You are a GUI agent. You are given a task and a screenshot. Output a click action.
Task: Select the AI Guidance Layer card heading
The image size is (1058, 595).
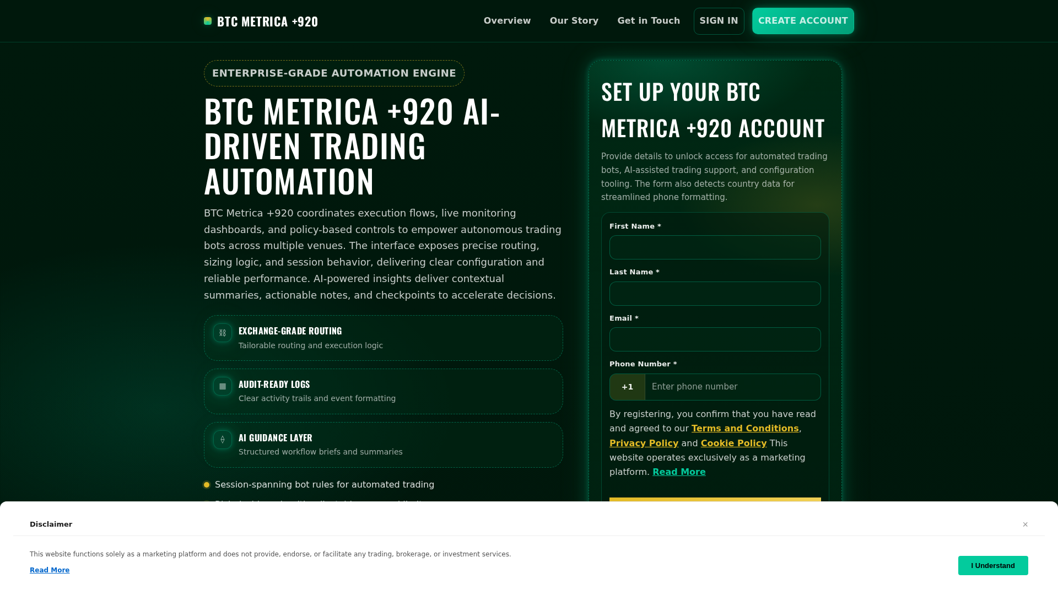click(276, 437)
